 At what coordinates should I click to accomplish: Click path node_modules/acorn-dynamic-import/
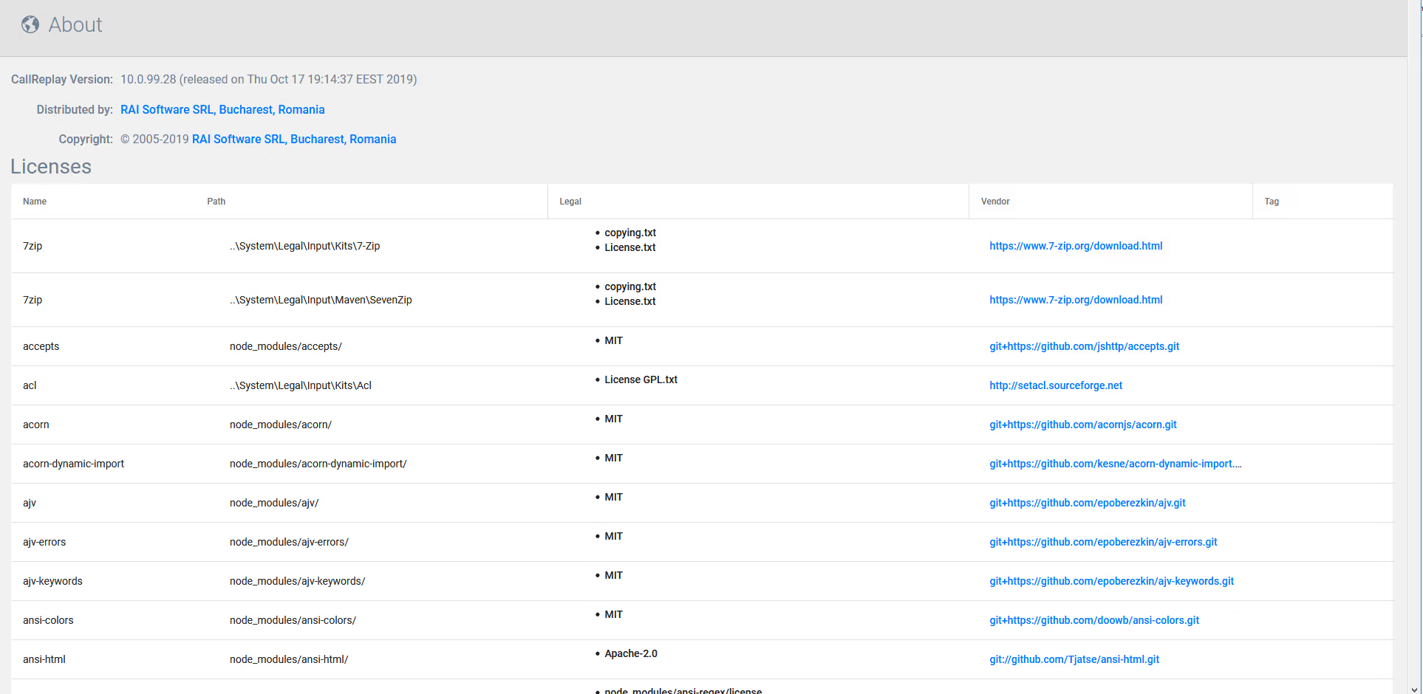tap(318, 464)
